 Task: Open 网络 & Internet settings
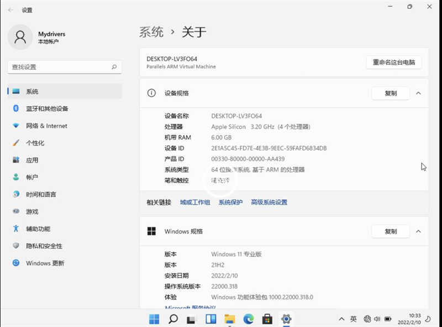65,126
